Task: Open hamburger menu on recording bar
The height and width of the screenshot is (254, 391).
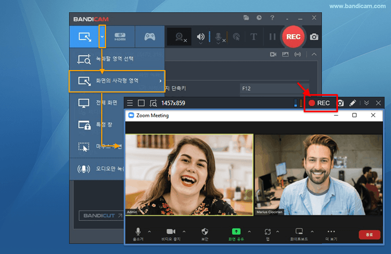Action: pyautogui.click(x=130, y=103)
